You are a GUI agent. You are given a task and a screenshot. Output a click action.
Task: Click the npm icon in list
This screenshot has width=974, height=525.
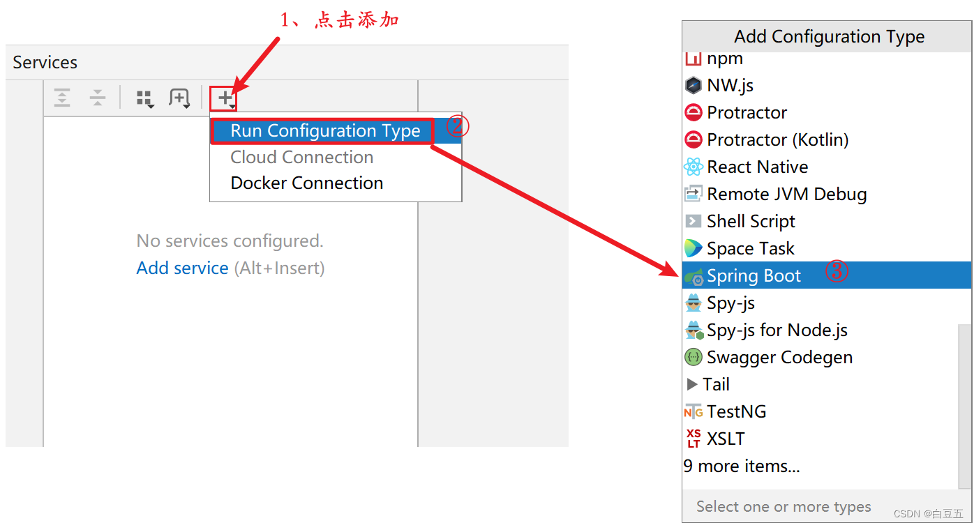(693, 59)
